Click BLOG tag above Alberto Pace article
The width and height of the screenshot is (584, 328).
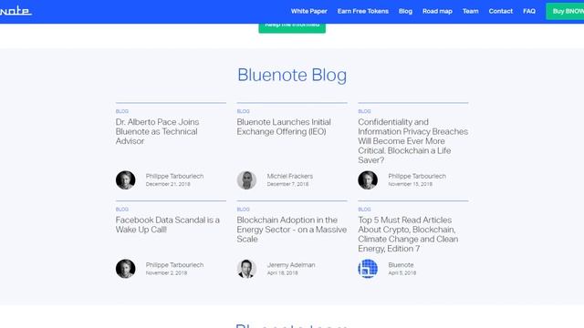(x=121, y=111)
